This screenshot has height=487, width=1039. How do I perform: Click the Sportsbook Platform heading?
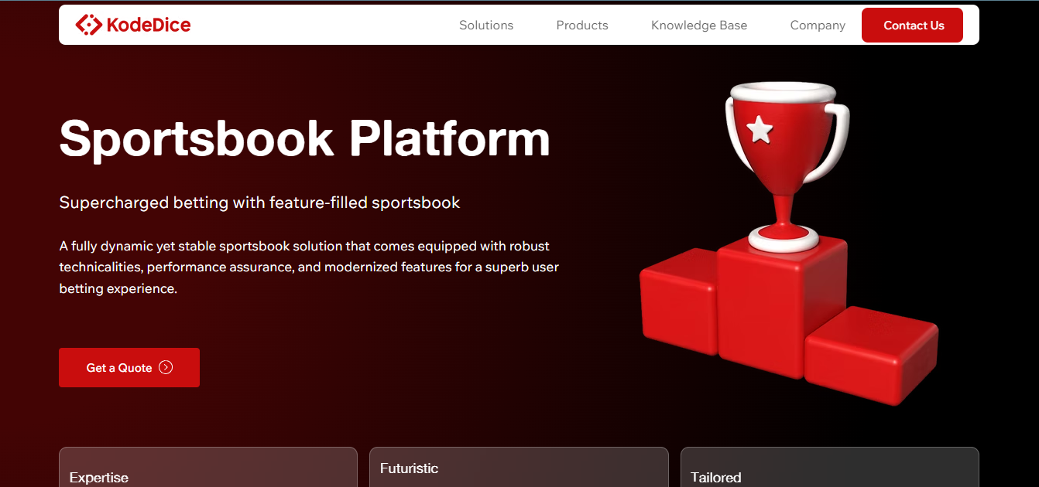coord(305,138)
